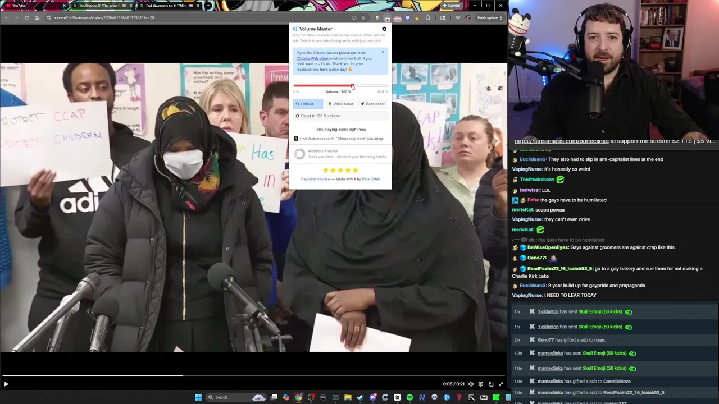Click the volume slider red handle
Image resolution: width=719 pixels, height=404 pixels.
[352, 86]
